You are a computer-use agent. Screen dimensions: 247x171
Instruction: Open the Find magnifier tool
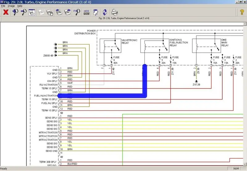point(77,12)
